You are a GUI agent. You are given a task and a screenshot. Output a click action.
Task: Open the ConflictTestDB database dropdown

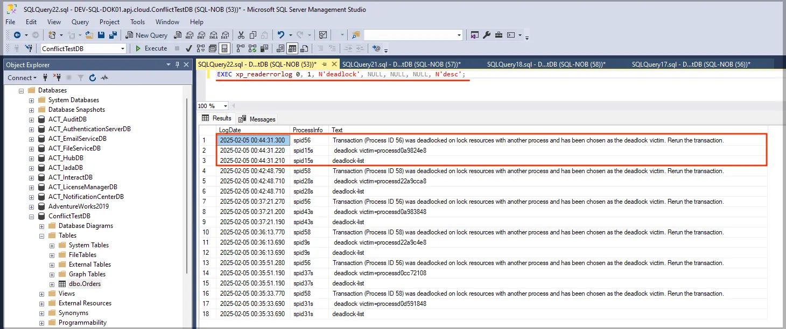(123, 48)
